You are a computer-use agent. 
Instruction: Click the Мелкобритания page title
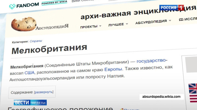pos(49,49)
